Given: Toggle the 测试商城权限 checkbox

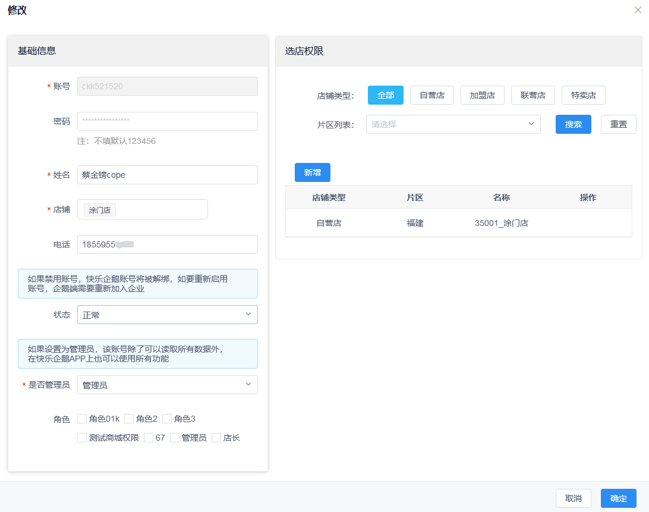Looking at the screenshot, I should point(83,438).
